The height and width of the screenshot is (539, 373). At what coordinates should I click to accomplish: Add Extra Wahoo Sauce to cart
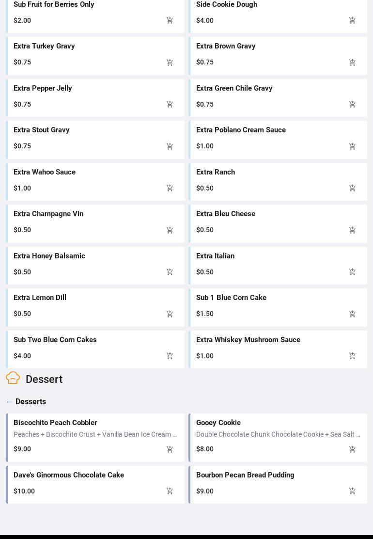(170, 188)
